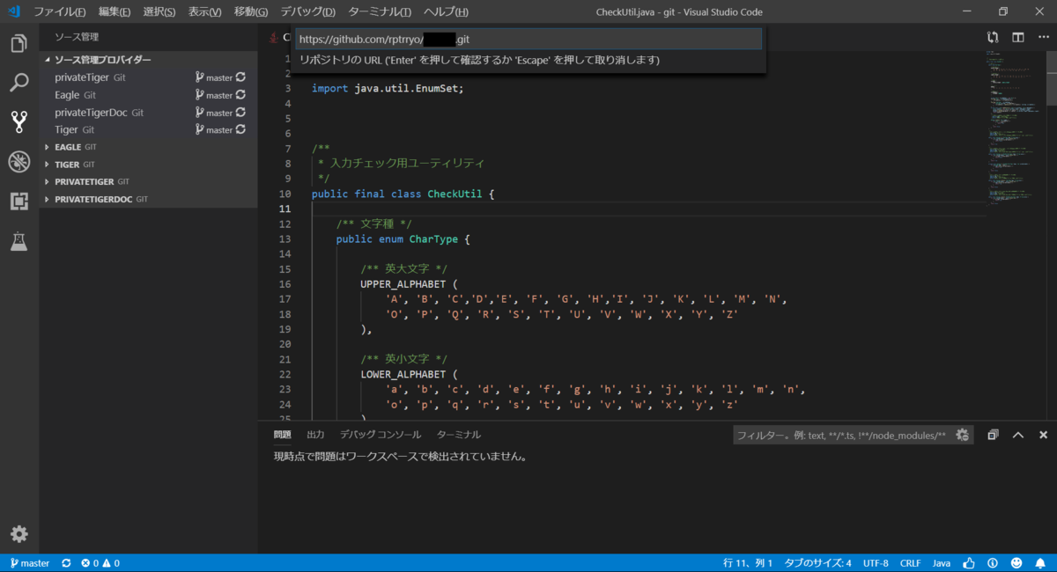Screen dimensions: 1057x572
Task: Open the 選択(S) menu
Action: (159, 12)
